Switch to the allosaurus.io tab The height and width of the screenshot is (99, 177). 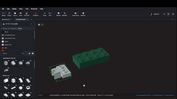[x=6, y=20]
